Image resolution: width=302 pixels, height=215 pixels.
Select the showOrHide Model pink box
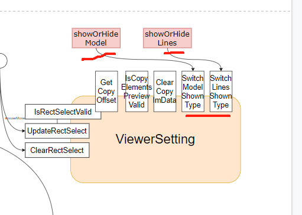tap(96, 38)
